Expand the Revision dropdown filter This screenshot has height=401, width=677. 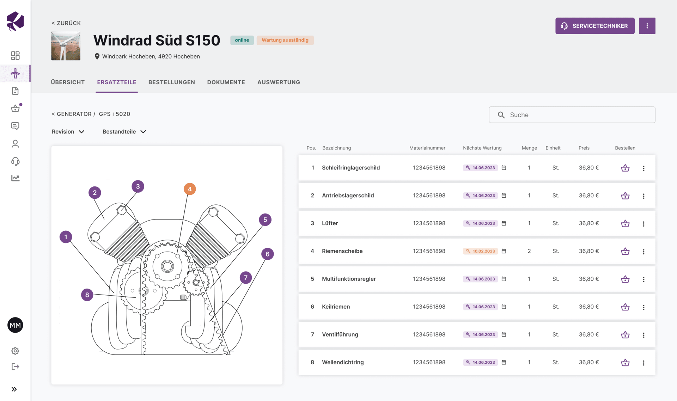pos(67,131)
